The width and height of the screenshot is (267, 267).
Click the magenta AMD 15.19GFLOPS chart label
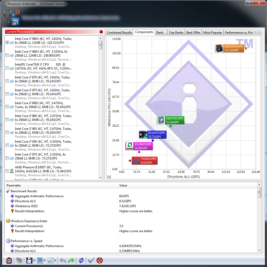tap(139, 146)
